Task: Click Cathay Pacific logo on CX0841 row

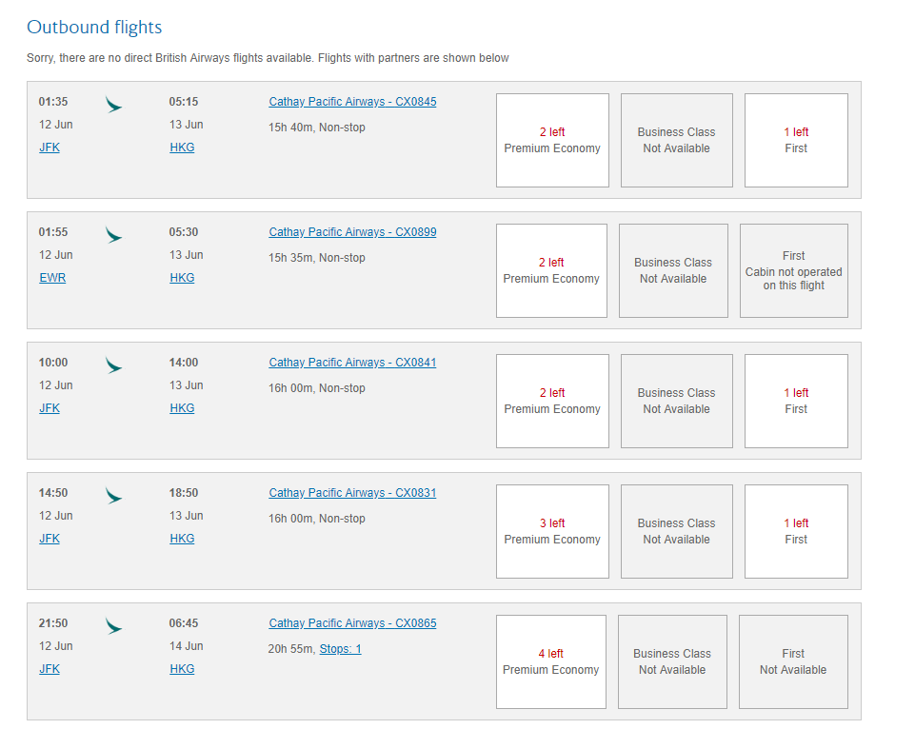Action: click(113, 365)
